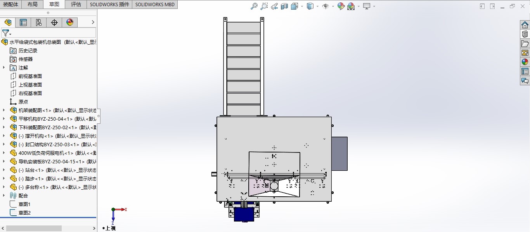
Task: Open the View Palette task pane icon
Action: [x=525, y=53]
